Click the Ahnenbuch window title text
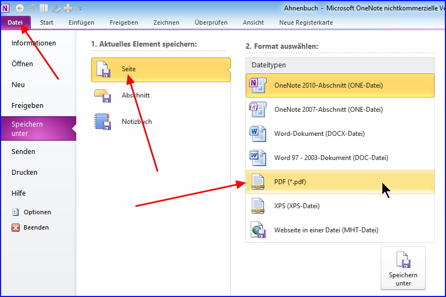 (301, 8)
